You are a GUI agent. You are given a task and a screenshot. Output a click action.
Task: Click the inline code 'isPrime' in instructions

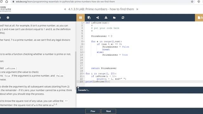click(10, 68)
